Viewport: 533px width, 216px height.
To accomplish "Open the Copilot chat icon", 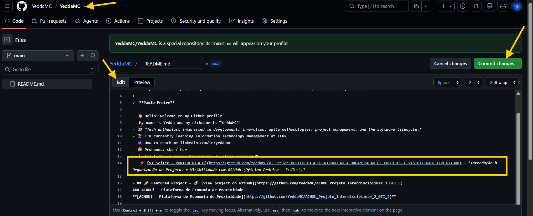I will [416, 6].
